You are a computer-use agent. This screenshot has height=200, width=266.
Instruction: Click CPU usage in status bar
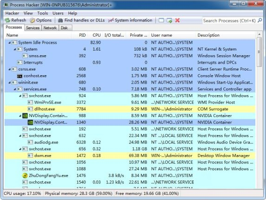coord(22,194)
